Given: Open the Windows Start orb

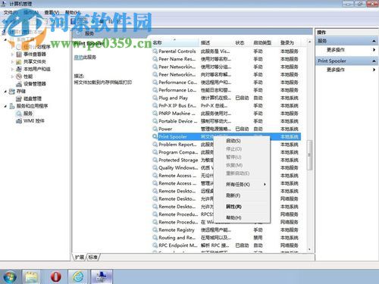Looking at the screenshot, I should [10, 276].
